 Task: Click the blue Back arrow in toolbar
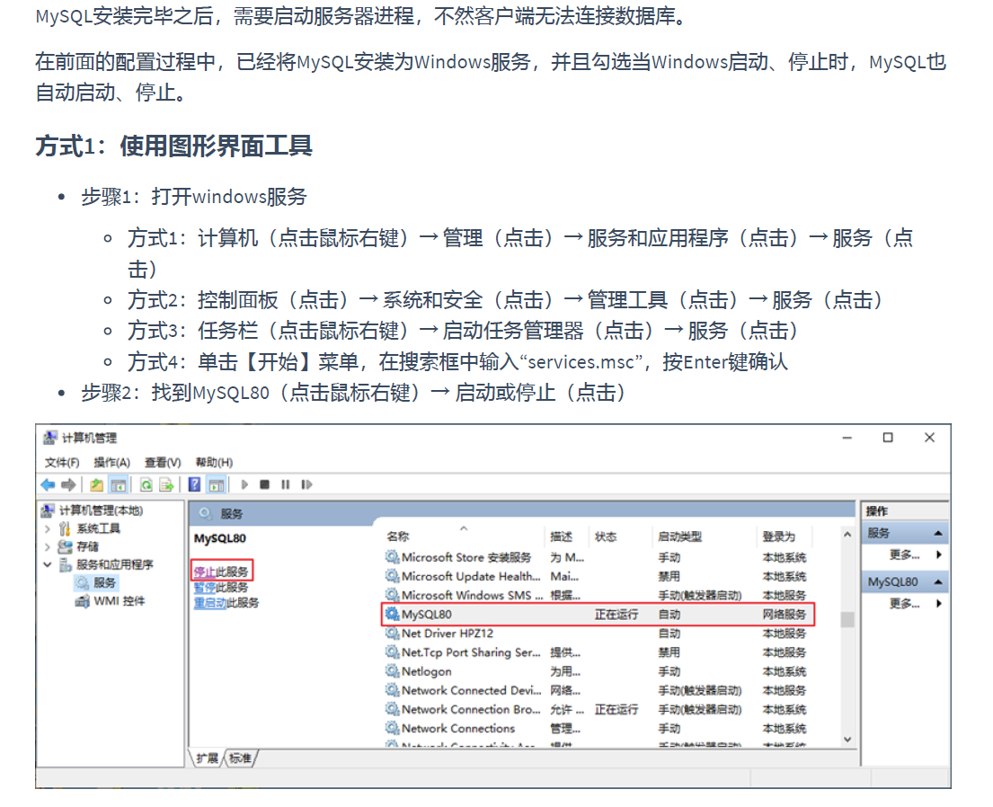(x=48, y=484)
